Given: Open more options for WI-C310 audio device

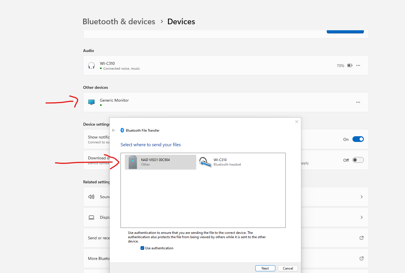Looking at the screenshot, I should click(358, 65).
